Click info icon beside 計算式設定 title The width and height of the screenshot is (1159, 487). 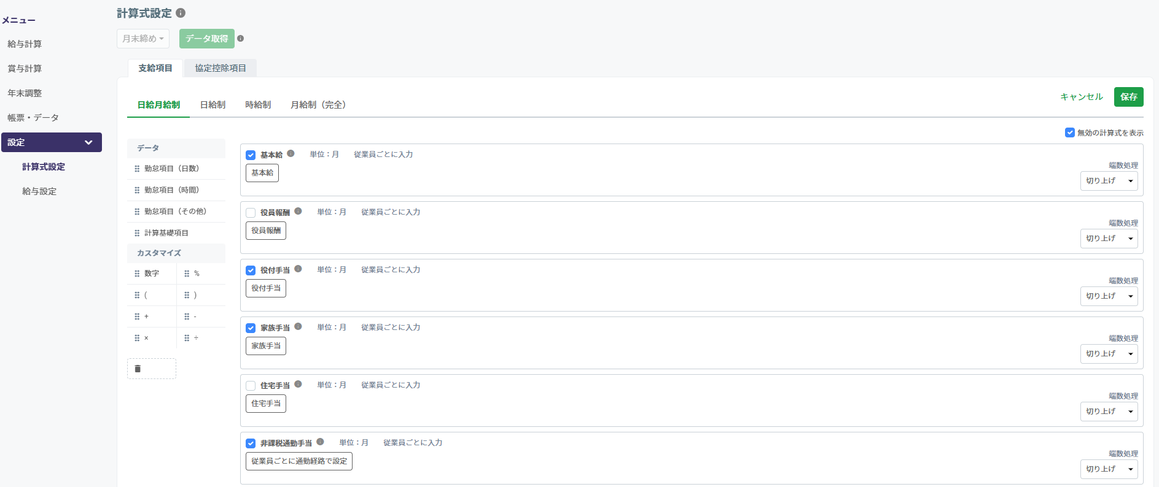pyautogui.click(x=181, y=13)
